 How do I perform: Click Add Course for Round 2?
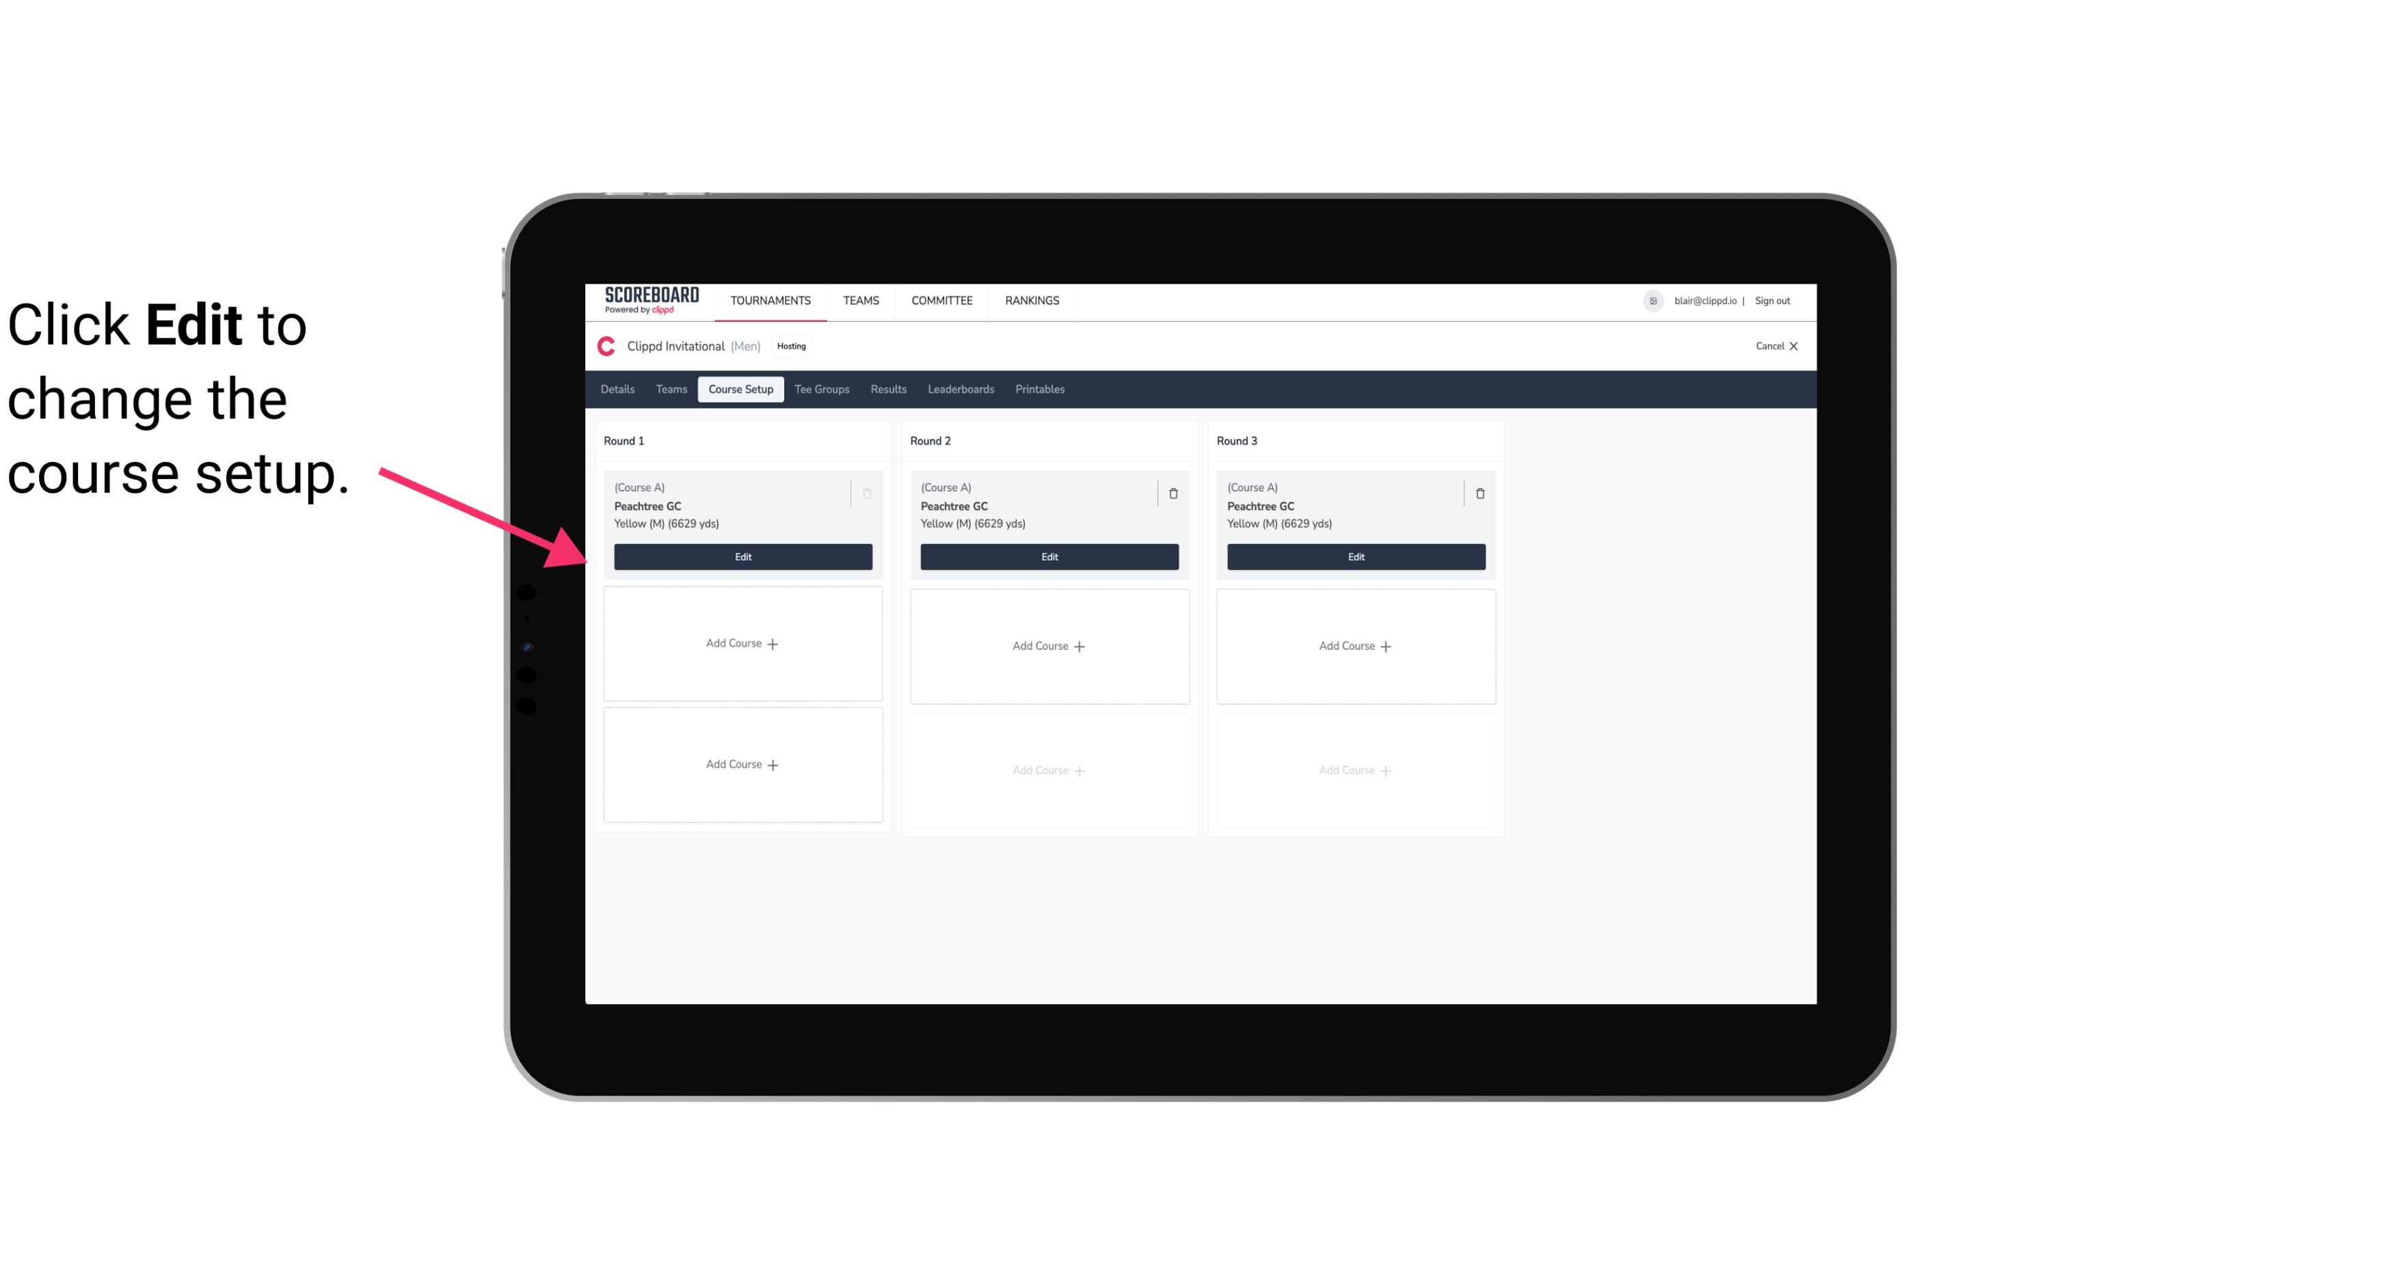(x=1047, y=645)
